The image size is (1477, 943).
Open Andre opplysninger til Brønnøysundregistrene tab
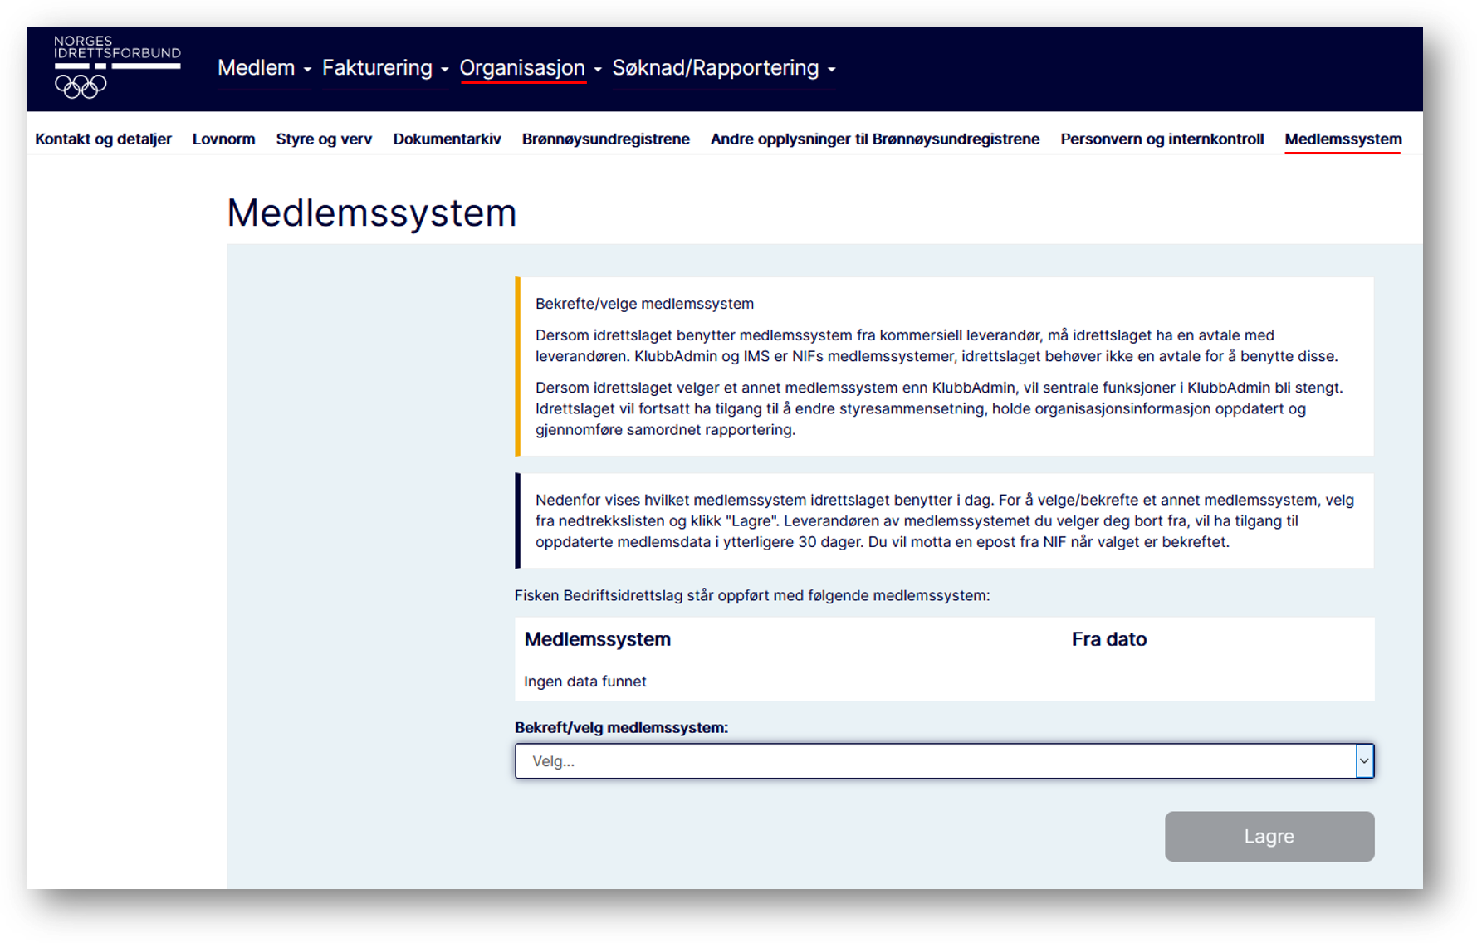click(875, 139)
